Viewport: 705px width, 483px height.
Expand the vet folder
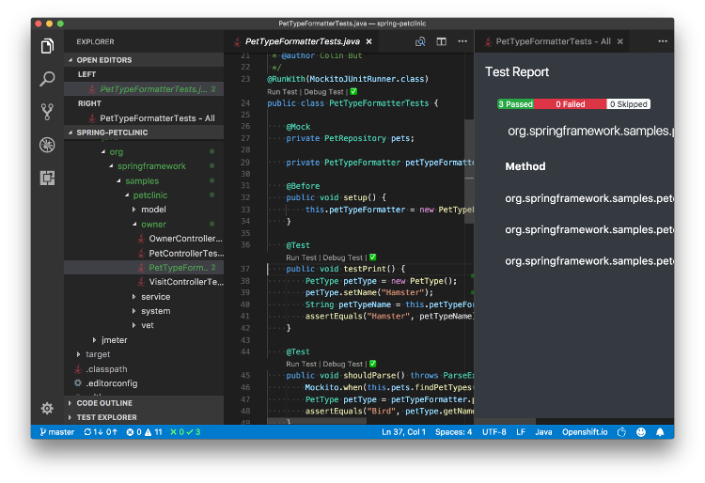134,325
